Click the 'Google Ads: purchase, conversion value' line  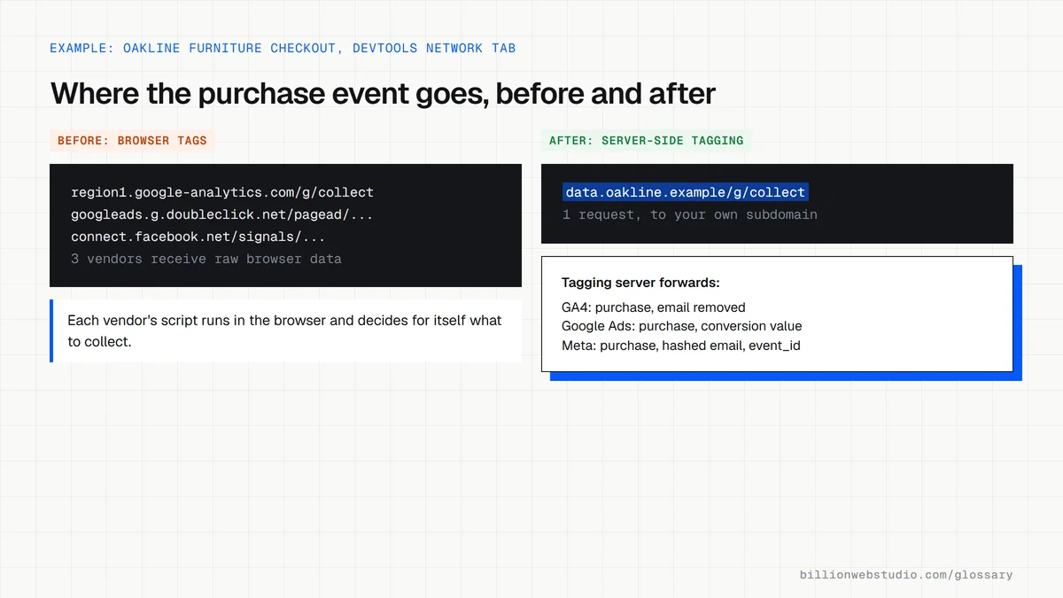[682, 326]
